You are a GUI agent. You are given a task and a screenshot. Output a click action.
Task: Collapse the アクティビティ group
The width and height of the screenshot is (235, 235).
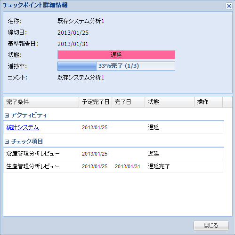[x=7, y=116]
